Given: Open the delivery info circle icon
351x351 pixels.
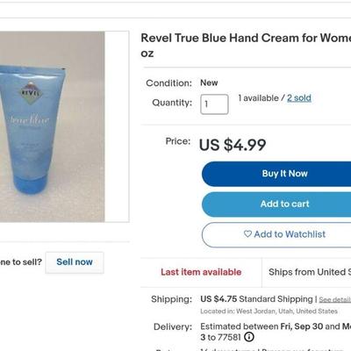Looking at the screenshot, I should point(249,337).
